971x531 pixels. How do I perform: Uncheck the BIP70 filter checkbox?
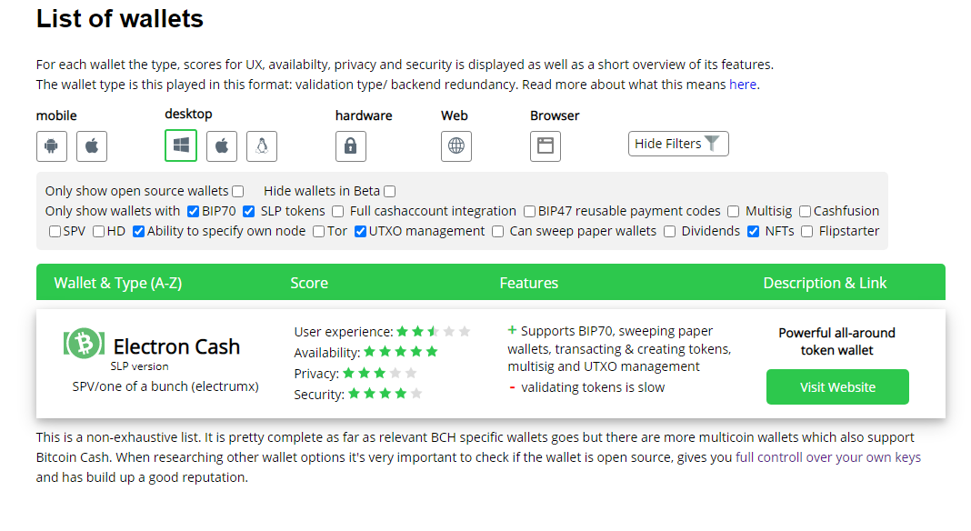click(194, 211)
